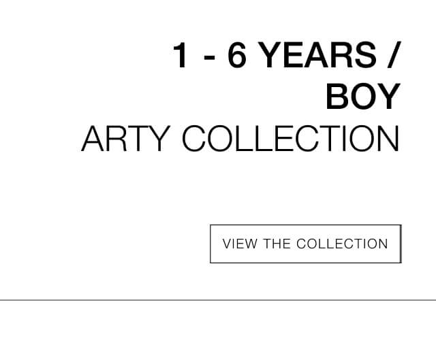Viewport: 436px width, 347px height.
Task: Open the ARTY COLLECTION title
Action: click(240, 138)
